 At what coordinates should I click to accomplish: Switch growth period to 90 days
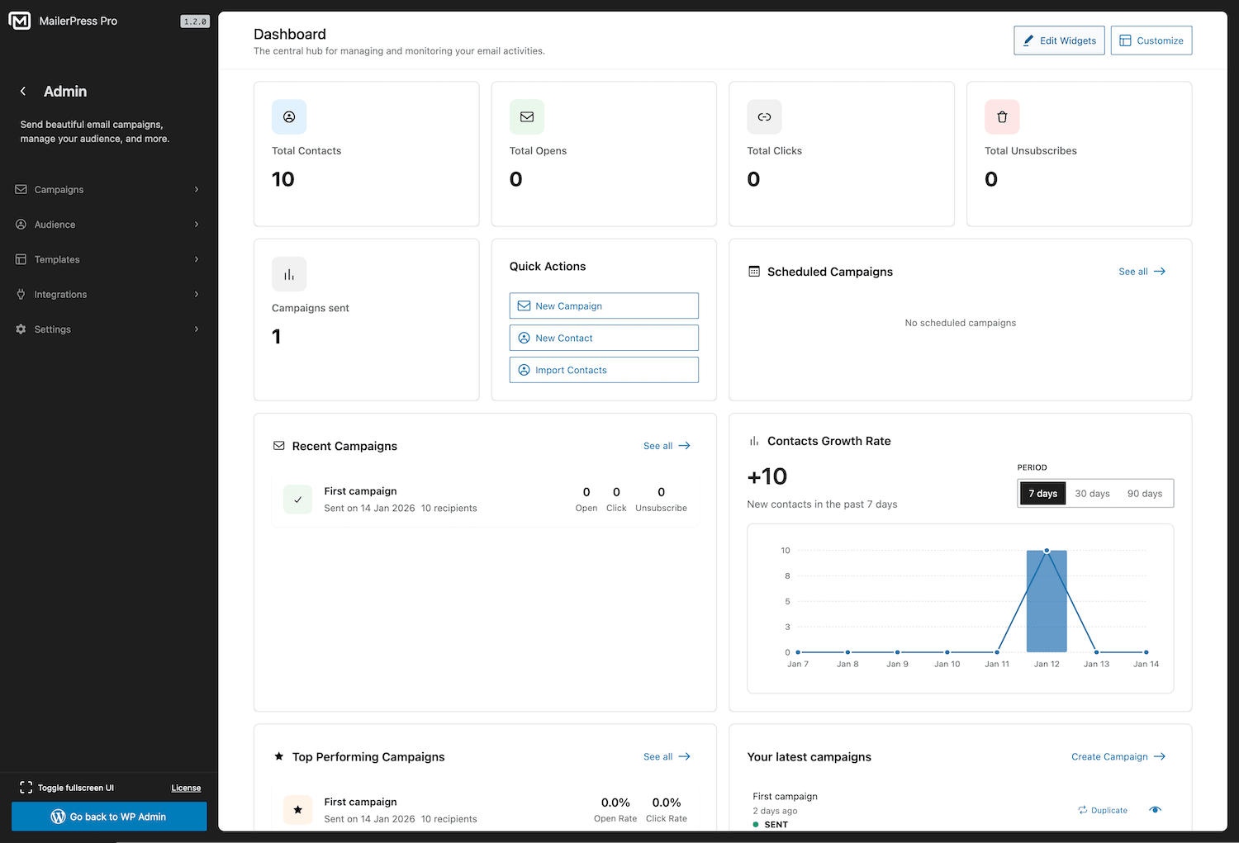(1144, 494)
